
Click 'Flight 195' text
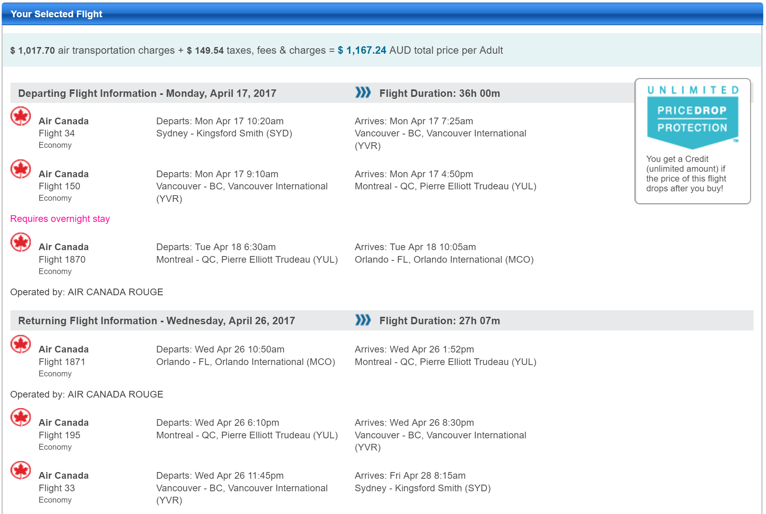(x=59, y=435)
